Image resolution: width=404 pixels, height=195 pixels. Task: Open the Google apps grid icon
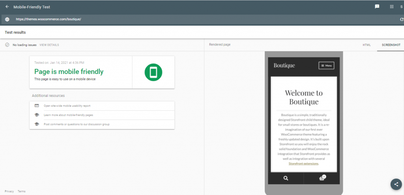(x=392, y=7)
